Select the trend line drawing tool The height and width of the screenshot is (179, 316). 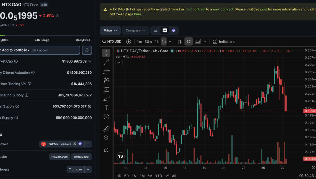pyautogui.click(x=106, y=62)
